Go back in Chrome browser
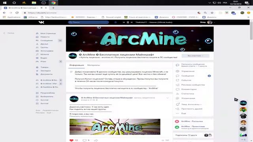Screen dimensions: 253x142 click(4, 13)
